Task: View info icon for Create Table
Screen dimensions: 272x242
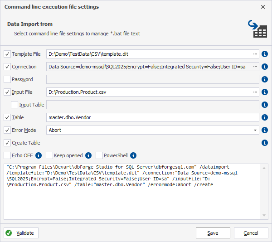Action: [x=265, y=143]
